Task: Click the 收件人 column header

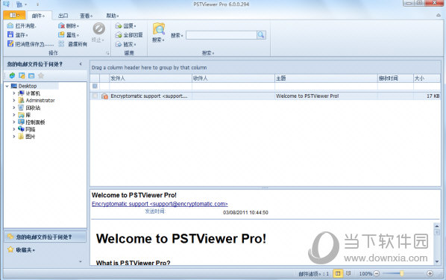Action: pyautogui.click(x=233, y=78)
